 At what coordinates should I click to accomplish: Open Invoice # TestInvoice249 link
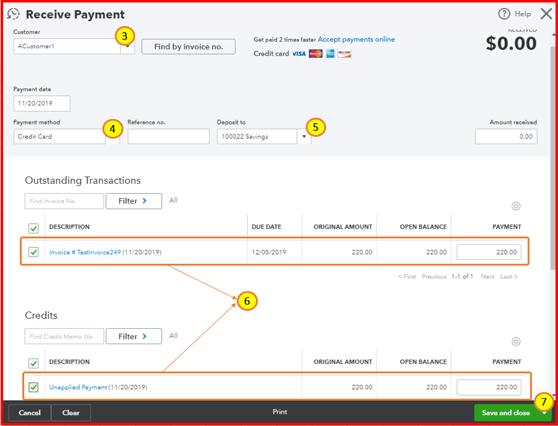tap(85, 252)
